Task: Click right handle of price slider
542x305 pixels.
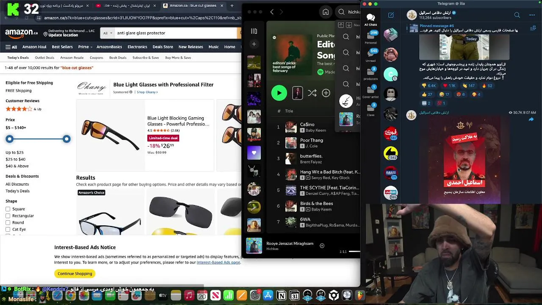Action: [x=66, y=139]
